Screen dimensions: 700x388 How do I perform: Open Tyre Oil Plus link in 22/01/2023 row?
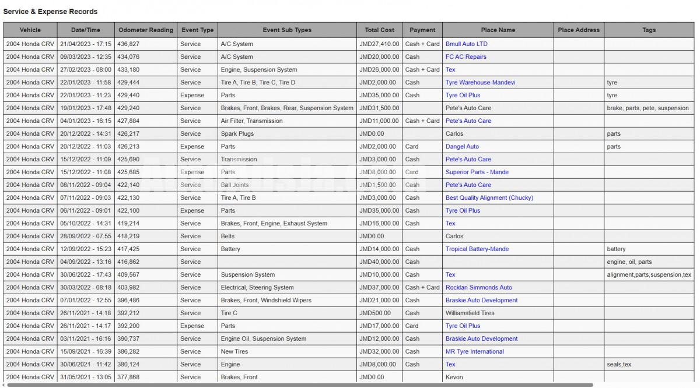pyautogui.click(x=463, y=95)
